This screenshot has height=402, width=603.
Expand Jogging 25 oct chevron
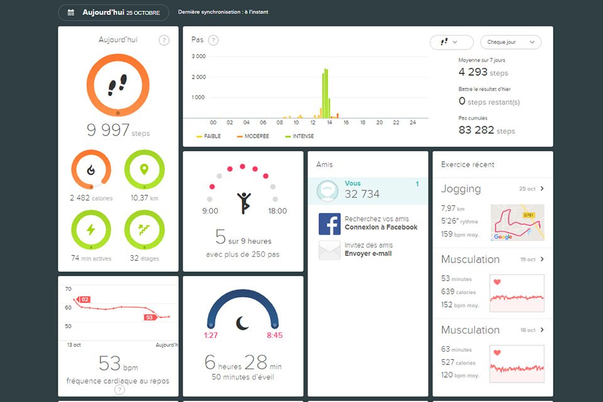coord(542,188)
